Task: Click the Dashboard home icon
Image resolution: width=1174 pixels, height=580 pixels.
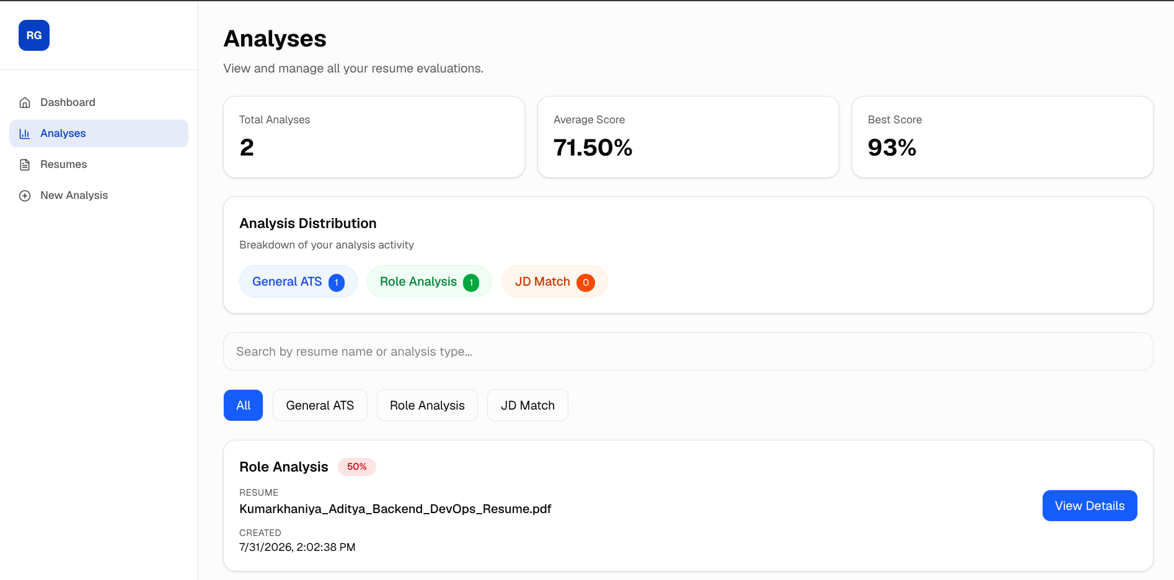Action: (x=25, y=103)
